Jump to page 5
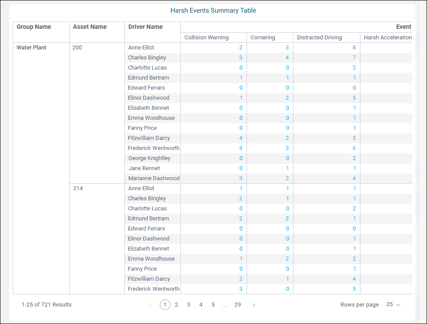 (213, 305)
